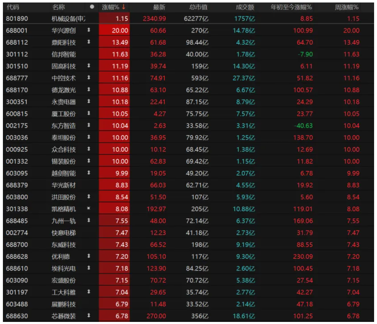Image resolution: width=377 pixels, height=324 pixels.
Task: Click the 成交额 column header
Action: point(245,7)
